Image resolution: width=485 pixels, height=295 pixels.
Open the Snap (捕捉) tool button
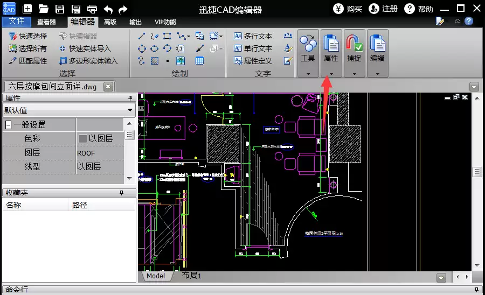click(x=354, y=53)
